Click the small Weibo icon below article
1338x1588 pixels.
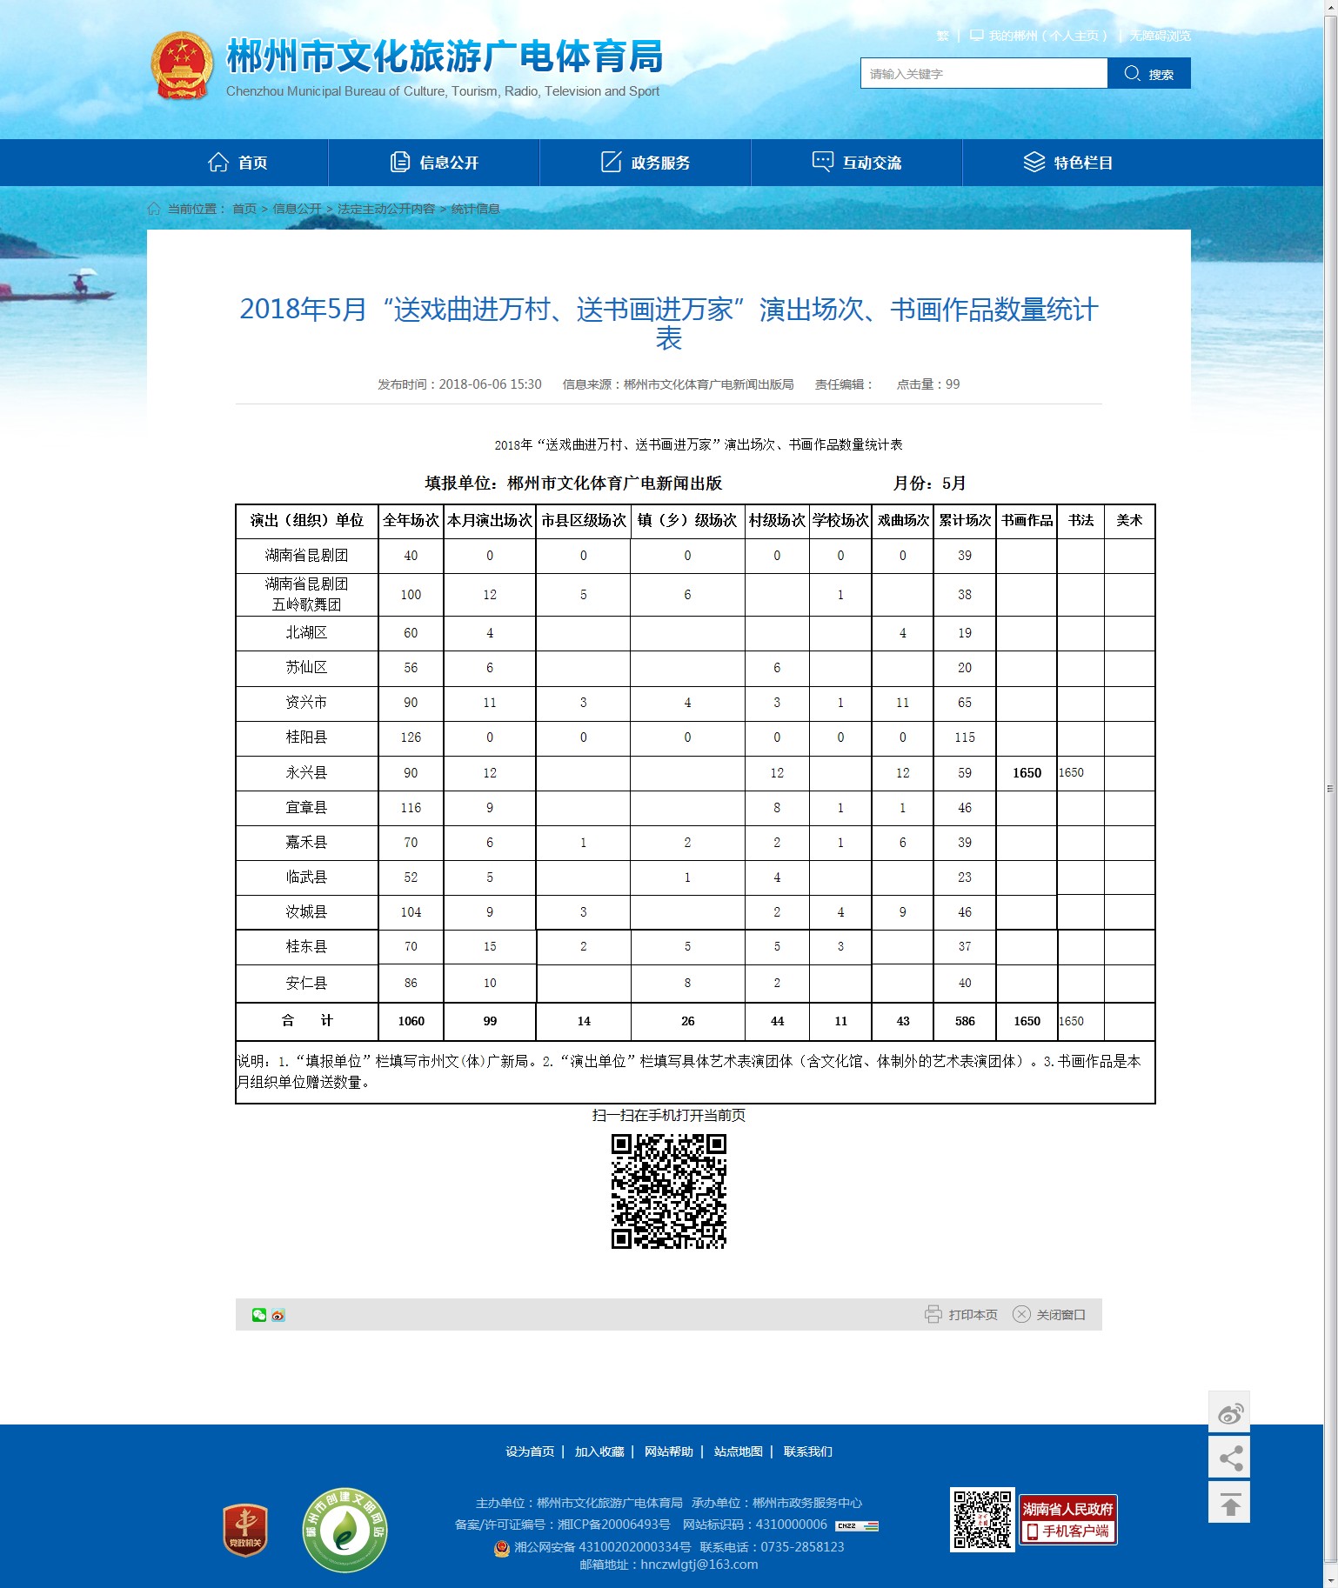(x=278, y=1315)
